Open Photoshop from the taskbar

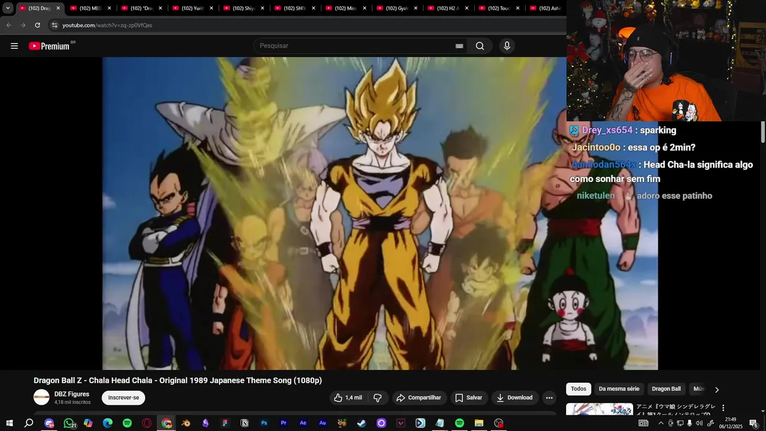click(264, 423)
